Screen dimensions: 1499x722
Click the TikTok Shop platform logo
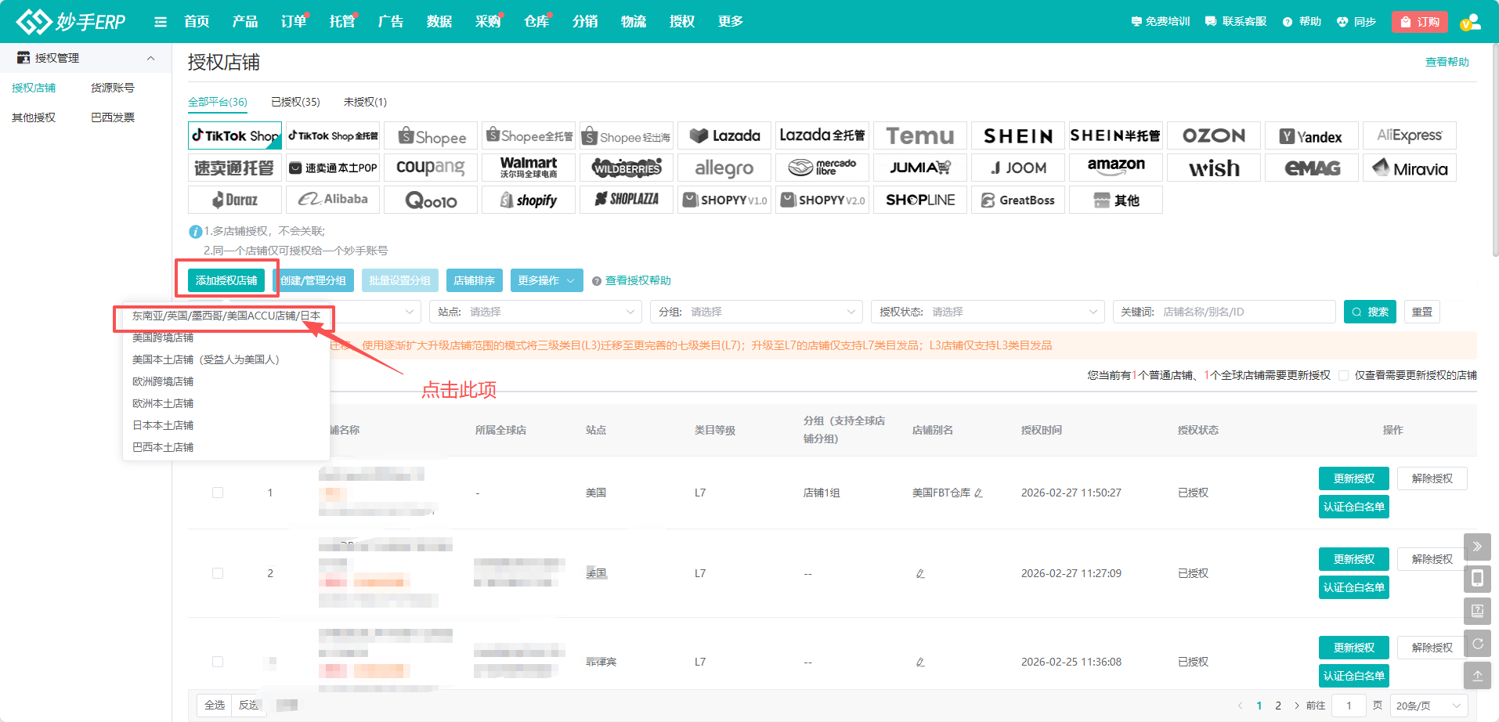pyautogui.click(x=235, y=135)
